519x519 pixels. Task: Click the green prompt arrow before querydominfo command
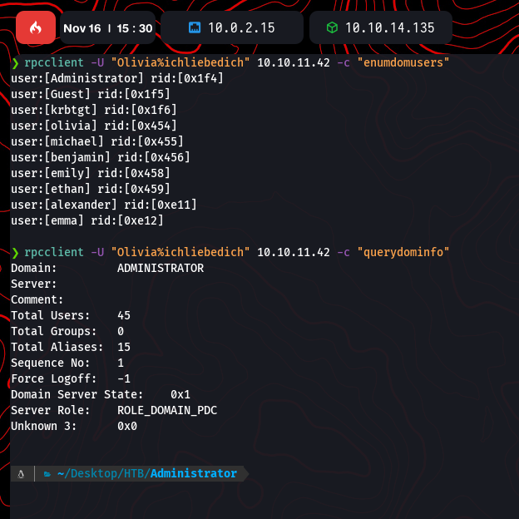pyautogui.click(x=15, y=252)
